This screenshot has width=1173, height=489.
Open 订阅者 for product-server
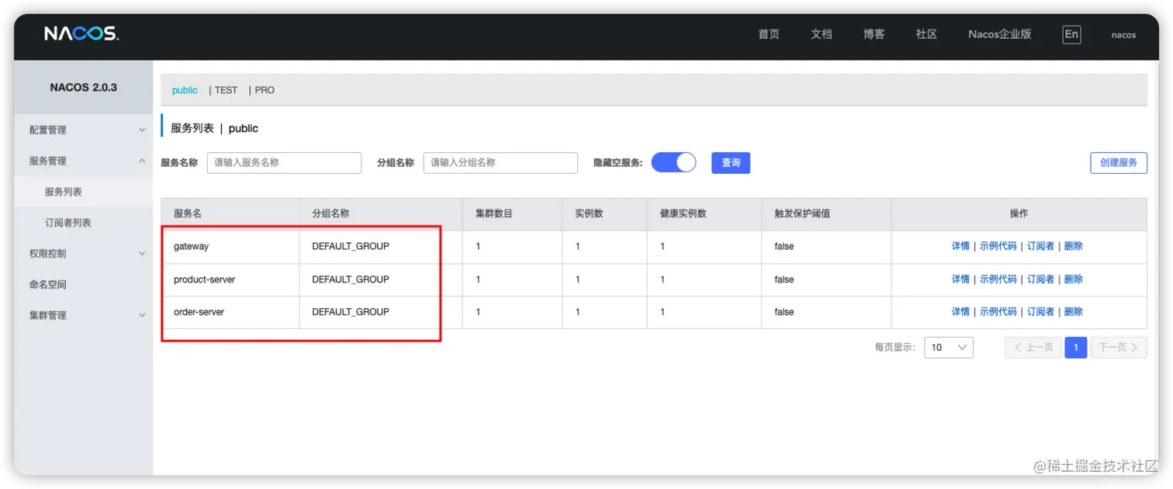tap(1041, 279)
